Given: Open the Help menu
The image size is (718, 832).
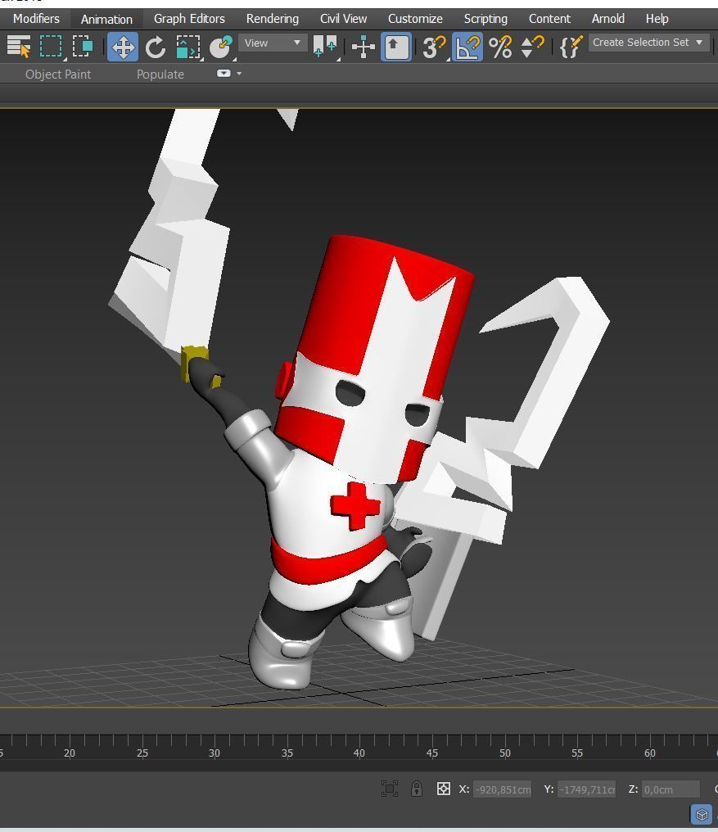Looking at the screenshot, I should pyautogui.click(x=657, y=19).
